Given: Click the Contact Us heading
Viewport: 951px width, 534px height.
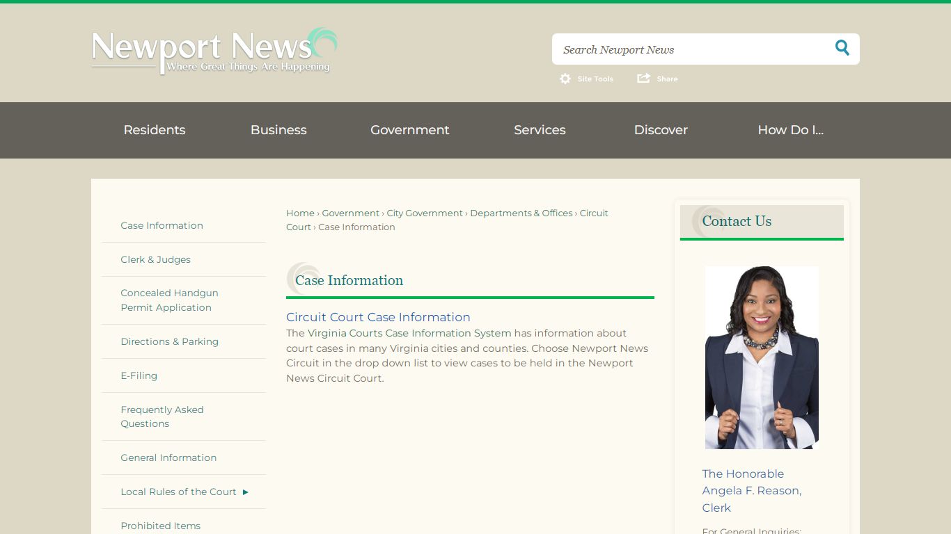Looking at the screenshot, I should (737, 221).
